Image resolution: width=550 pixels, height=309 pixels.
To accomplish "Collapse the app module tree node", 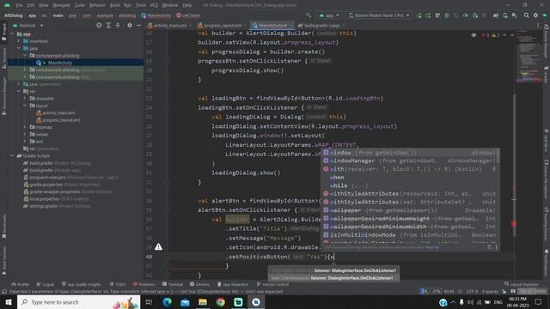I will (13, 34).
